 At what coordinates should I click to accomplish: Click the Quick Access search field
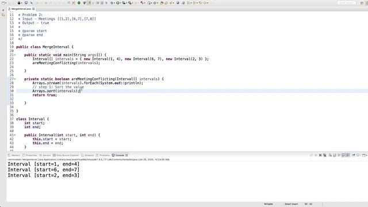346,3
